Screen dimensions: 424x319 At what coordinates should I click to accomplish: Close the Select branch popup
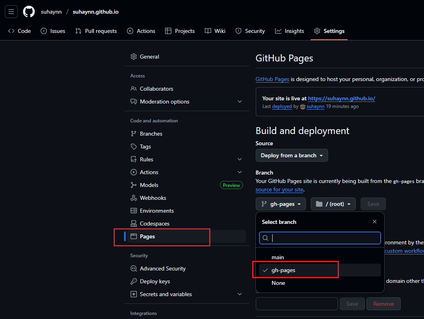(374, 222)
